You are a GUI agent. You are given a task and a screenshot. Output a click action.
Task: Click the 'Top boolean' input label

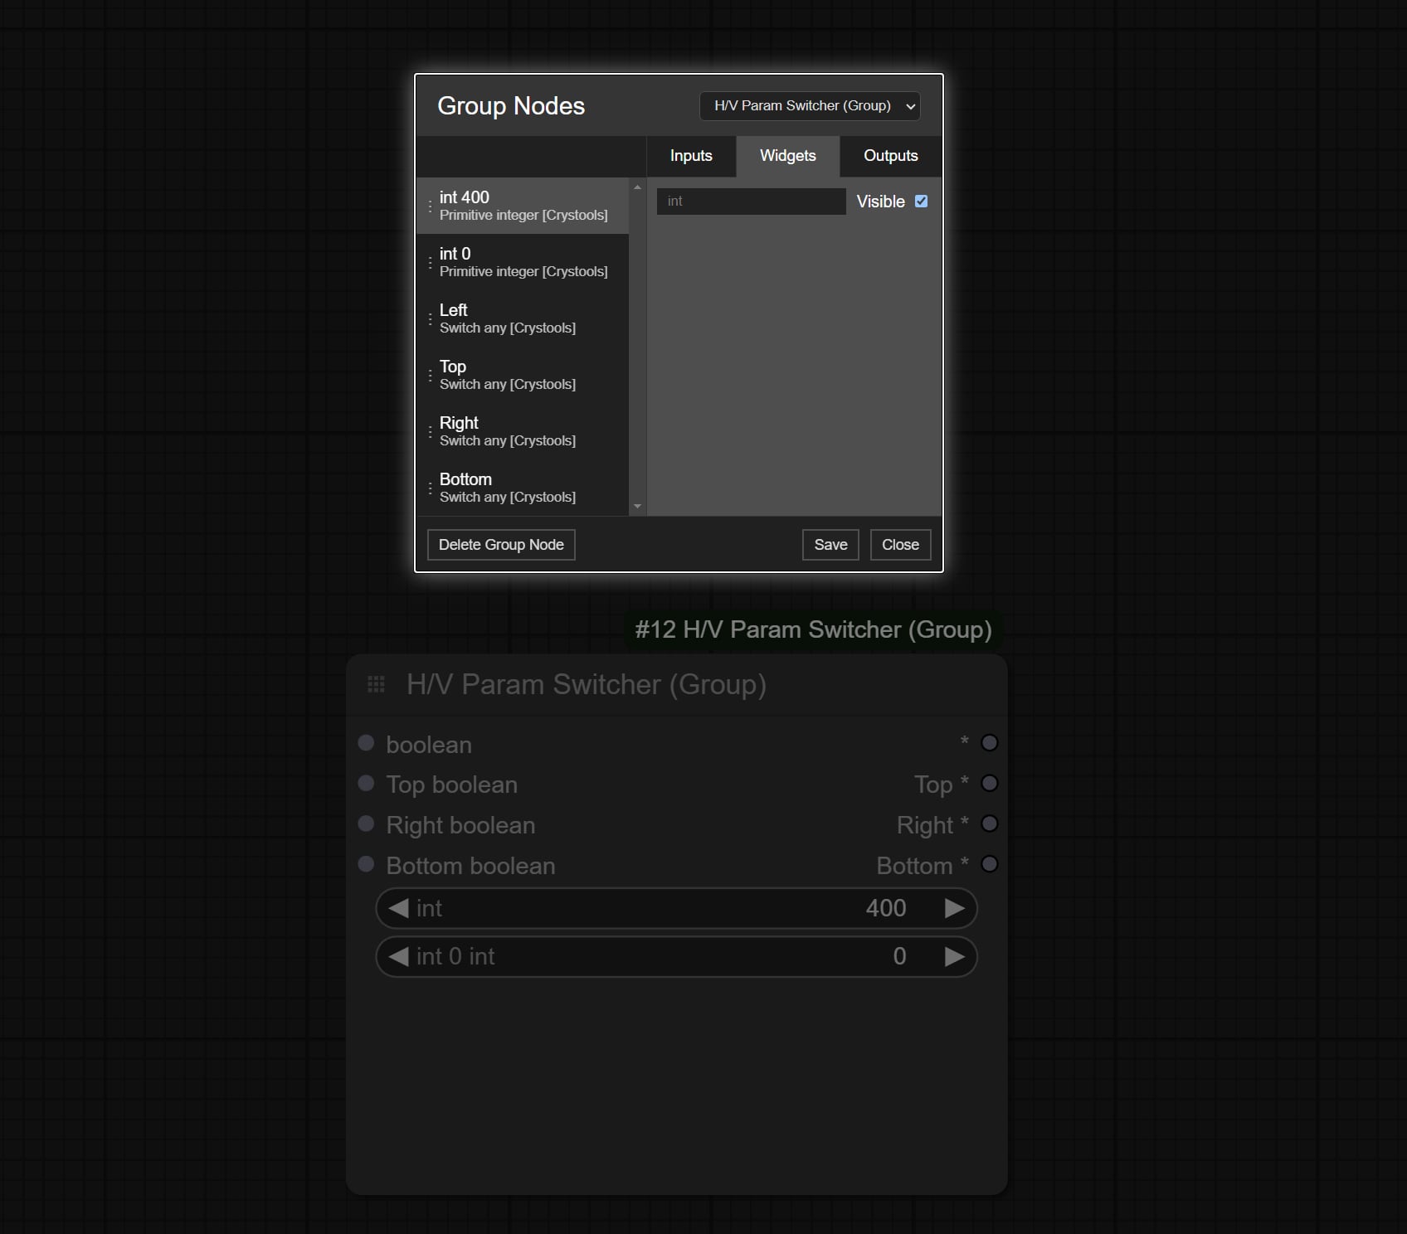tap(452, 785)
